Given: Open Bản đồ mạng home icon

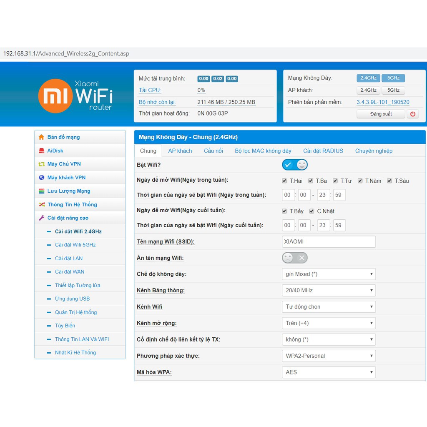Looking at the screenshot, I should [x=41, y=137].
